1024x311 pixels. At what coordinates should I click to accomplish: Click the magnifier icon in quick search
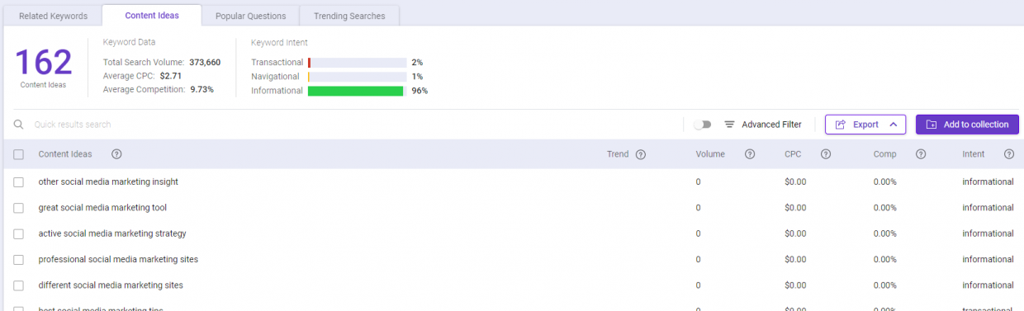(x=18, y=125)
